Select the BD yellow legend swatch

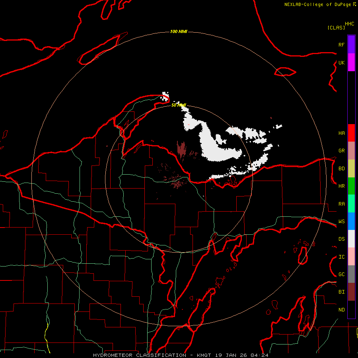pos(351,169)
